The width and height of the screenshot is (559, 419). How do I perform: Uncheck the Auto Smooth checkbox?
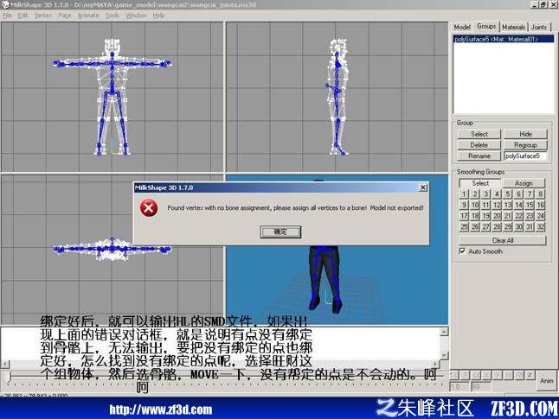(462, 251)
